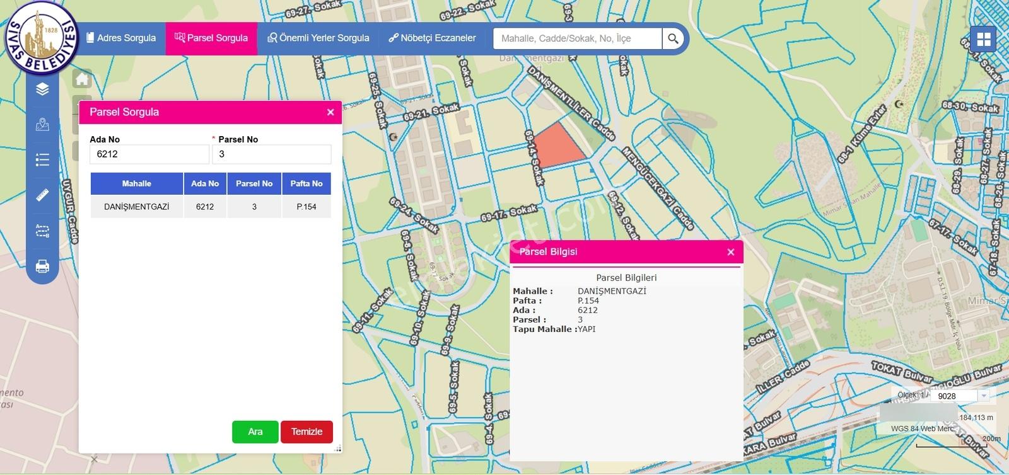The width and height of the screenshot is (1009, 475).
Task: Open the map layers icon in sidebar
Action: [x=42, y=89]
